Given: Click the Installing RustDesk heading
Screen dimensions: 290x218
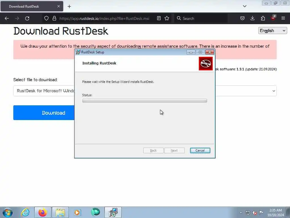Looking at the screenshot, I should pyautogui.click(x=99, y=63).
